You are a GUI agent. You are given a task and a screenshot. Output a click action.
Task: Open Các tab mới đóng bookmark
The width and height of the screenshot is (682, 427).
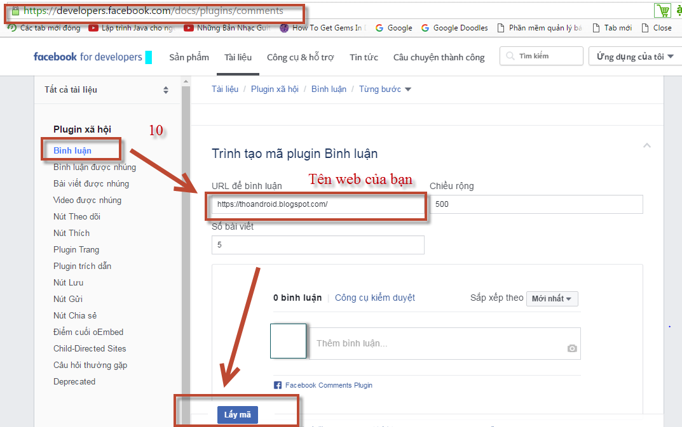coord(44,28)
